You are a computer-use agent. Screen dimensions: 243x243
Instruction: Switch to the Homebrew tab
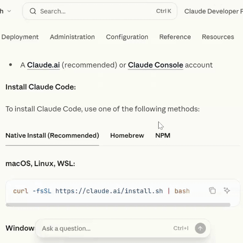click(x=127, y=136)
